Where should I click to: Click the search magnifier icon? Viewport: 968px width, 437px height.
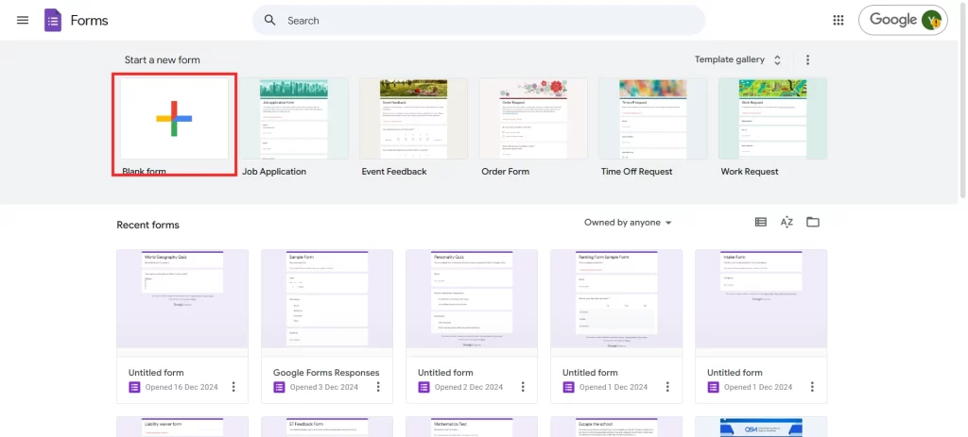tap(269, 21)
